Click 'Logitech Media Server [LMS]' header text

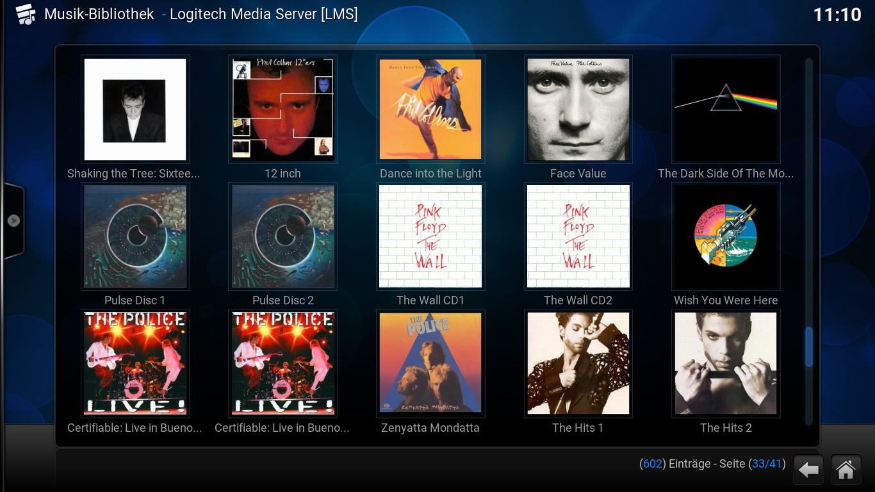pos(263,14)
